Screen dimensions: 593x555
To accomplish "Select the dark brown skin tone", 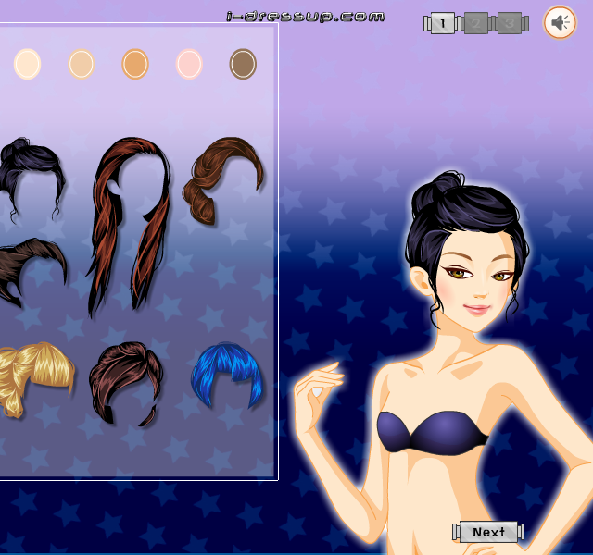I will 243,64.
